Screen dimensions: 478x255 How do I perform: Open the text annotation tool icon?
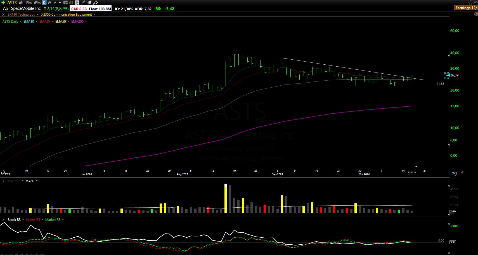point(65,3)
